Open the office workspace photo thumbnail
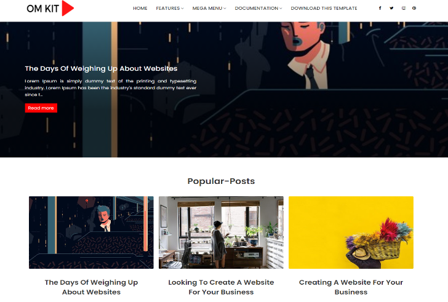The image size is (448, 302). tap(221, 232)
